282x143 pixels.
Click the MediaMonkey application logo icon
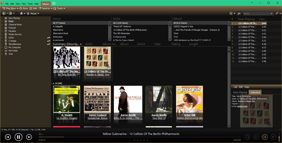(2, 3)
